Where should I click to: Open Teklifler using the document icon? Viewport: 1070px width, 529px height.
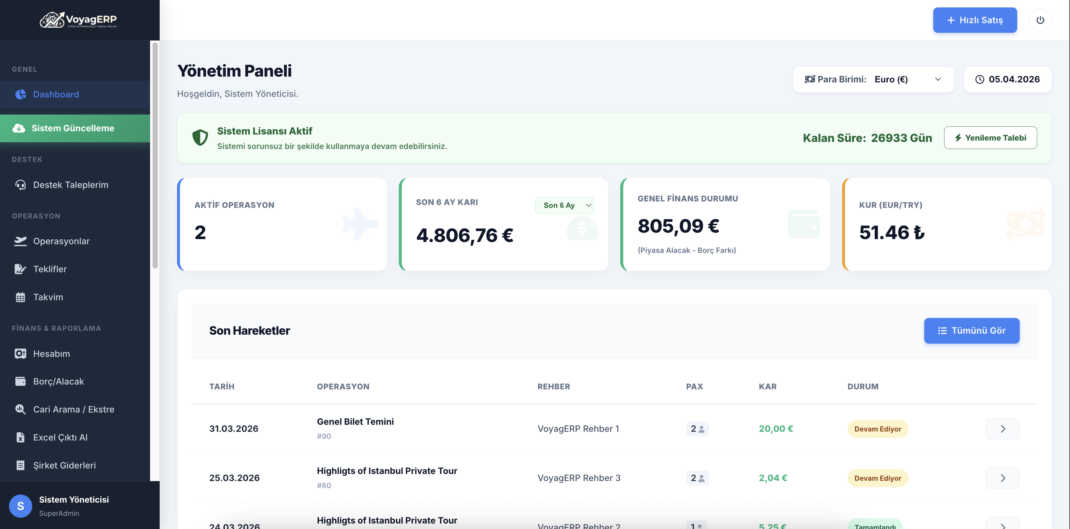point(20,269)
